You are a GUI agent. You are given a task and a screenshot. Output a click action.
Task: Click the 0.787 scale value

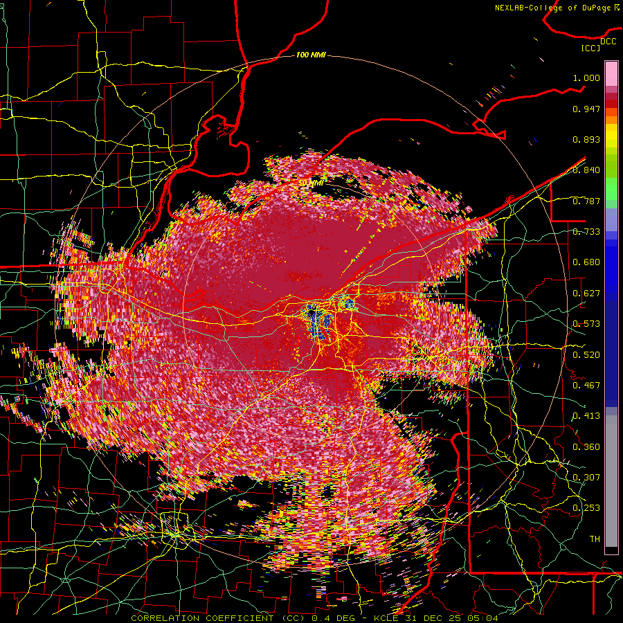pos(586,201)
